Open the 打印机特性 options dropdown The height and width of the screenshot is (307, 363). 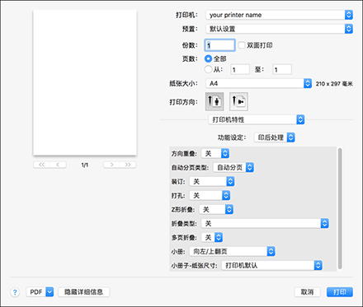click(257, 119)
